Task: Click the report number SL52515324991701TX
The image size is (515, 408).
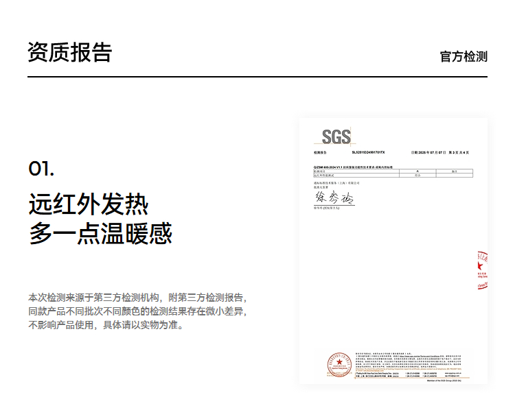Action: point(369,152)
